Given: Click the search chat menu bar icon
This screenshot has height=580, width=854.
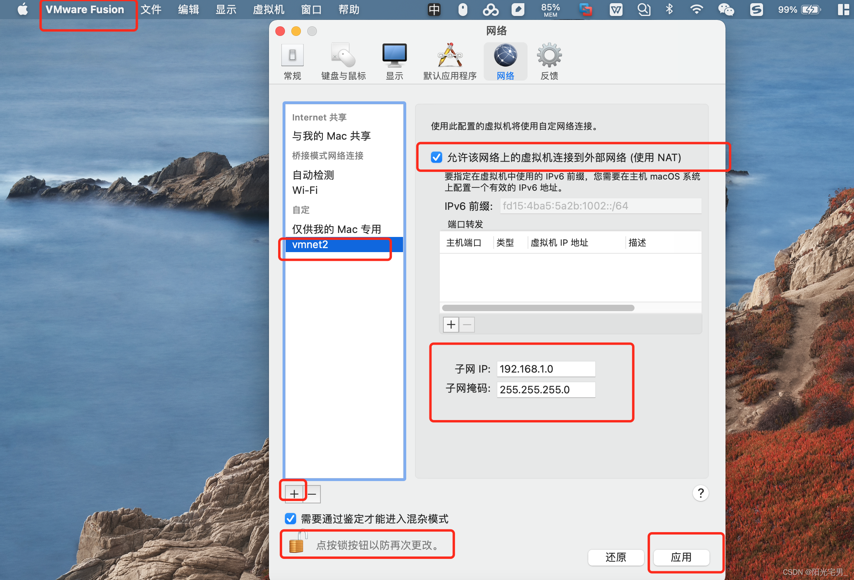Looking at the screenshot, I should click(643, 10).
